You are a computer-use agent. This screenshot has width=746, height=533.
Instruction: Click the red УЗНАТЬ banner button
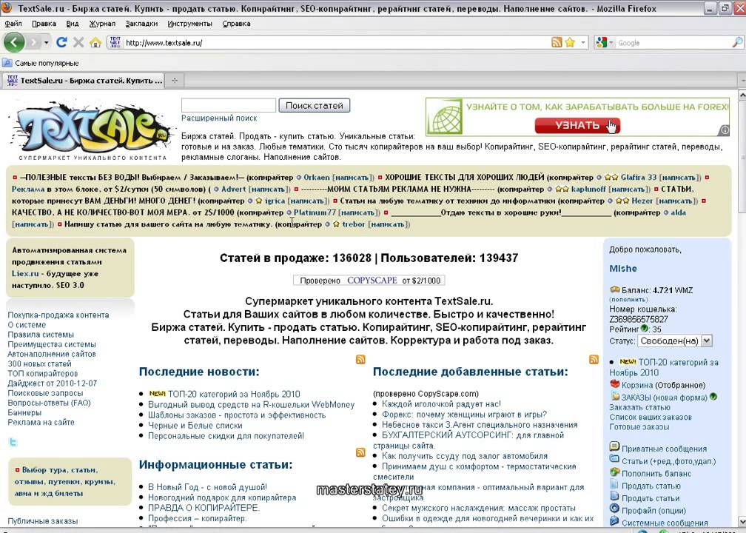(x=577, y=125)
